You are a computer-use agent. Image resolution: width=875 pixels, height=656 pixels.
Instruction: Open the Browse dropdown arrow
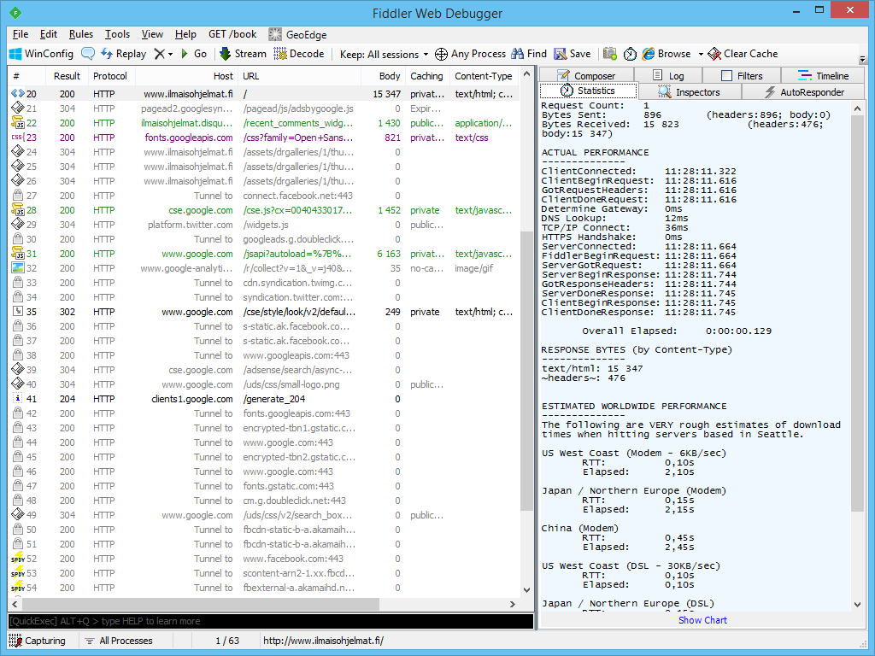pos(701,54)
